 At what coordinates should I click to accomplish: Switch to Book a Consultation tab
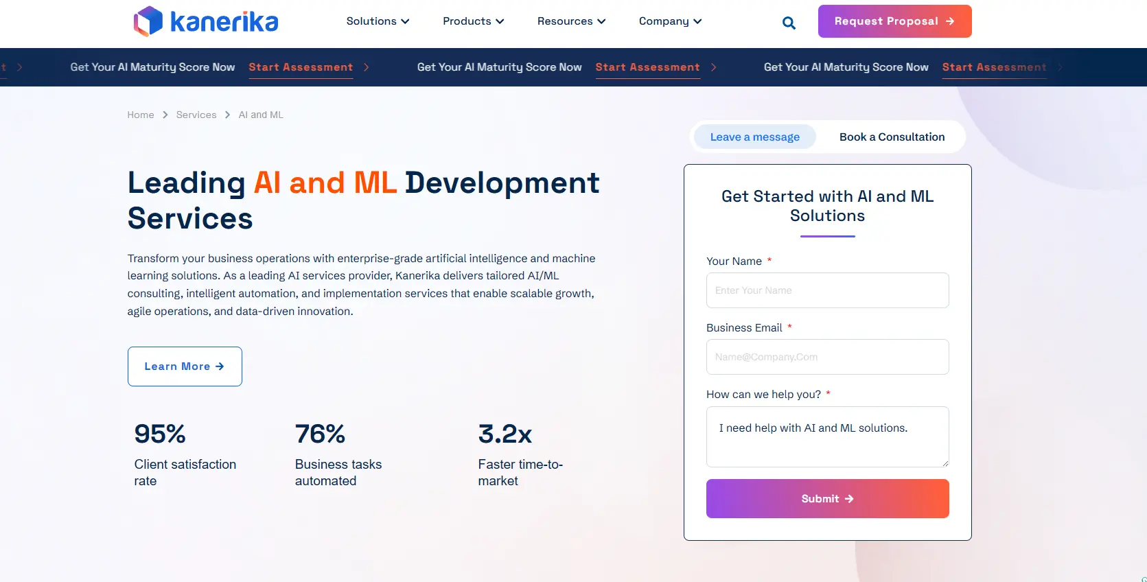pyautogui.click(x=892, y=137)
